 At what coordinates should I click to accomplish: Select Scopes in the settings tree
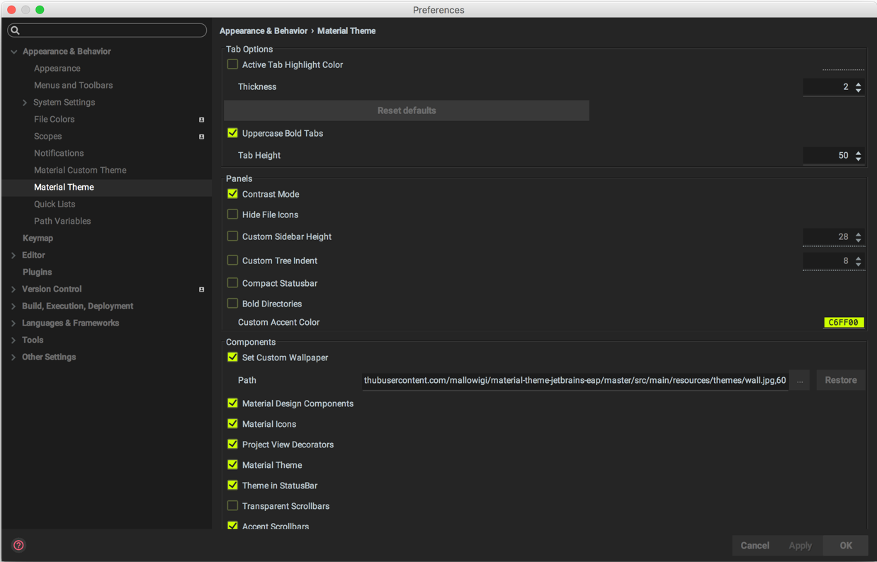pos(47,137)
